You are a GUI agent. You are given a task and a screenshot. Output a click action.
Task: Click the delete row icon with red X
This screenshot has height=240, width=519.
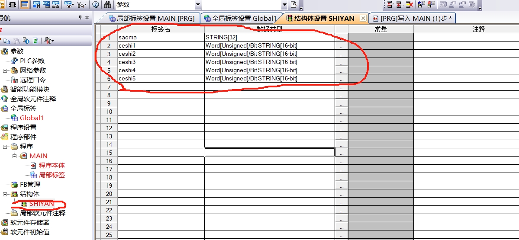409,5
